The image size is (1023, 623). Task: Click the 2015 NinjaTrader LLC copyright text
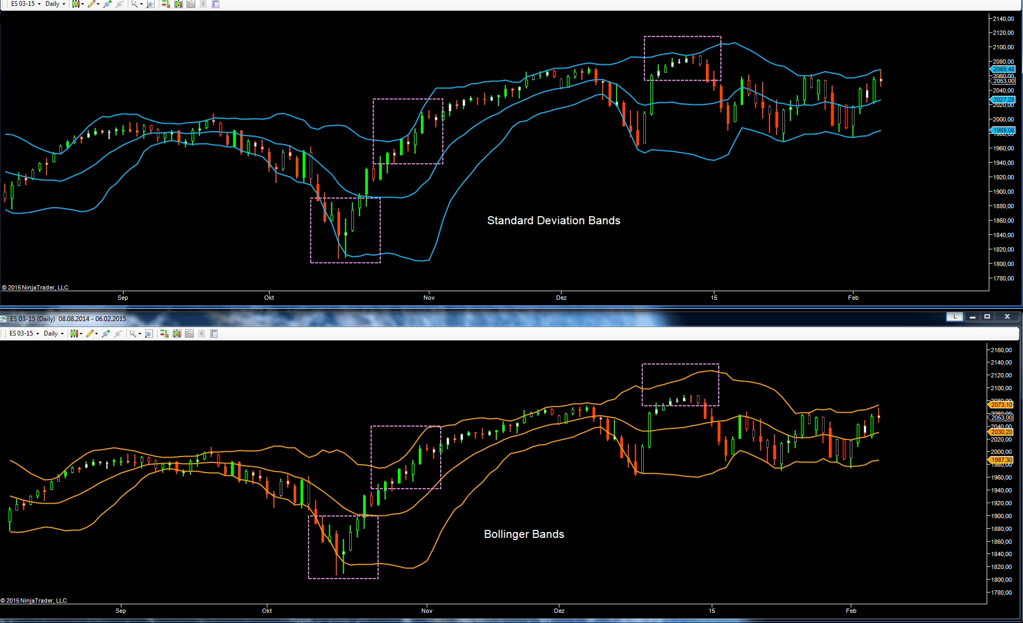(x=35, y=287)
